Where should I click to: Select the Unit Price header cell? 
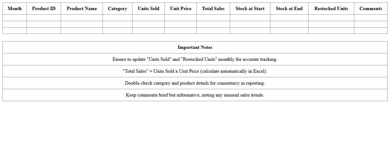pos(181,9)
